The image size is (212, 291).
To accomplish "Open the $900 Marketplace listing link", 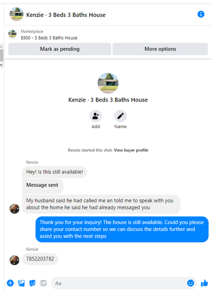I will 49,38.
